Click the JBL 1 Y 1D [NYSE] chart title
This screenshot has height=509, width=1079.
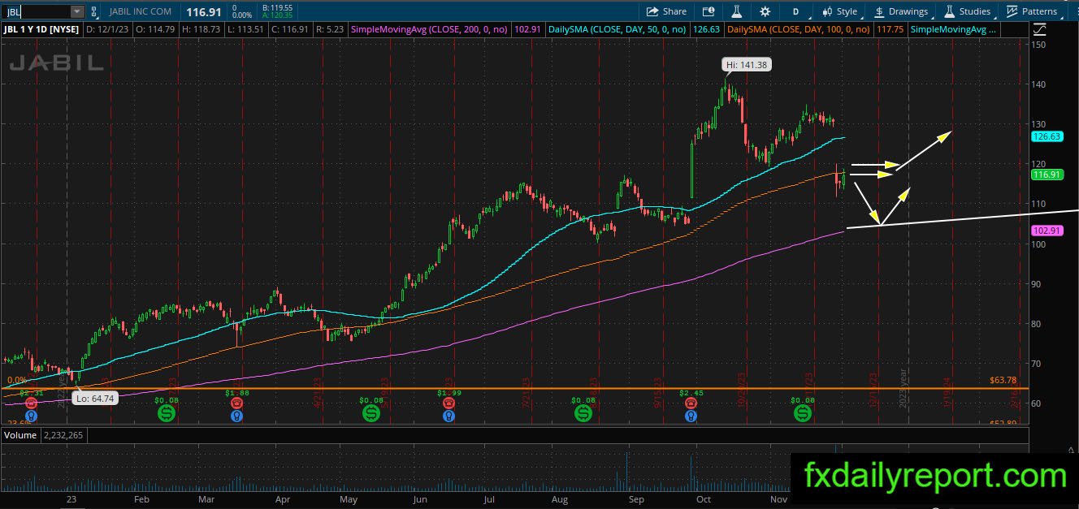pos(41,30)
